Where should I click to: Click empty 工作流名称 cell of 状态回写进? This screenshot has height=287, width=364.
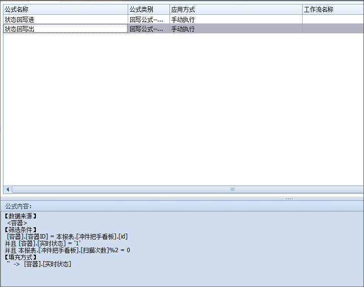[x=333, y=20]
